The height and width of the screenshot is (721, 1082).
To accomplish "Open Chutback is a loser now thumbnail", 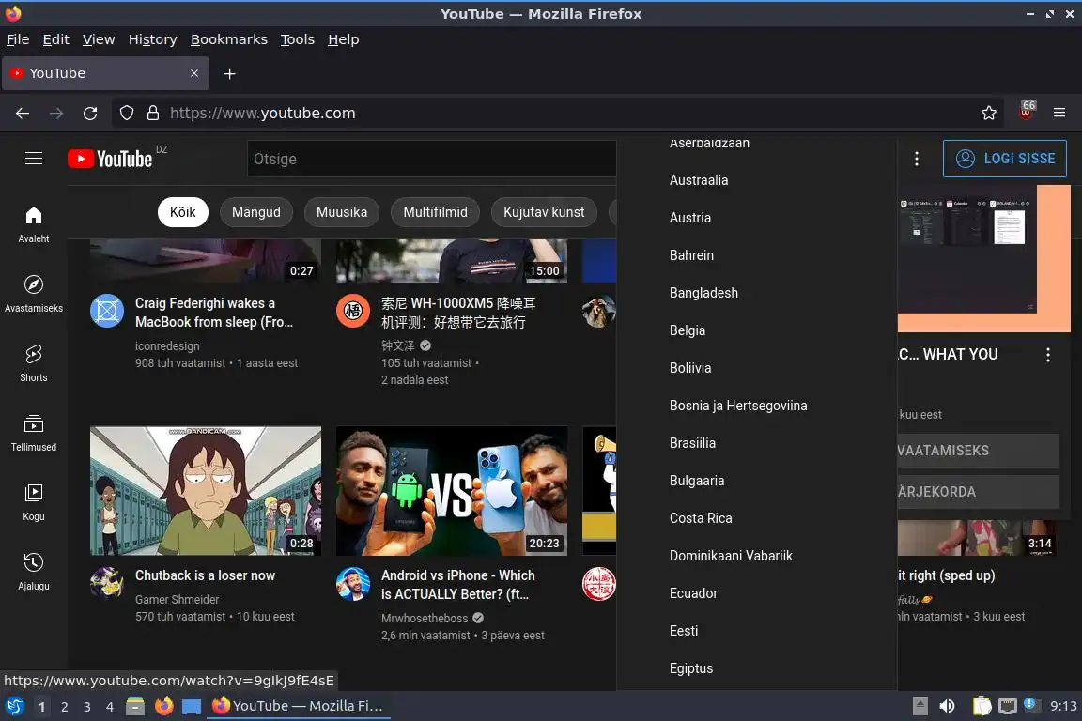I will pos(206,491).
